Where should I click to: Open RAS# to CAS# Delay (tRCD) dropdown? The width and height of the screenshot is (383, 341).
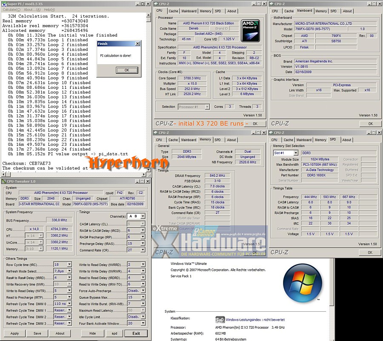click(x=143, y=230)
